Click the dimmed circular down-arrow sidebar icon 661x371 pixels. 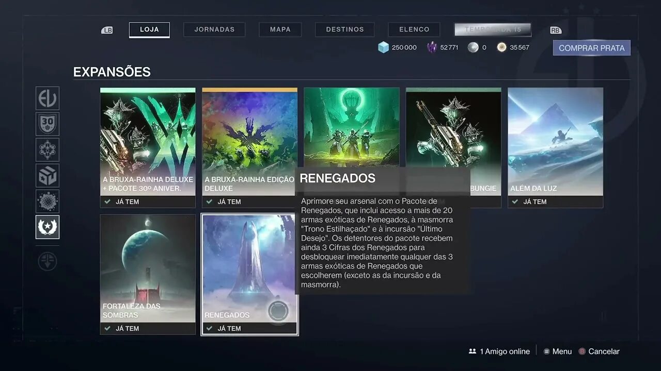pyautogui.click(x=48, y=262)
